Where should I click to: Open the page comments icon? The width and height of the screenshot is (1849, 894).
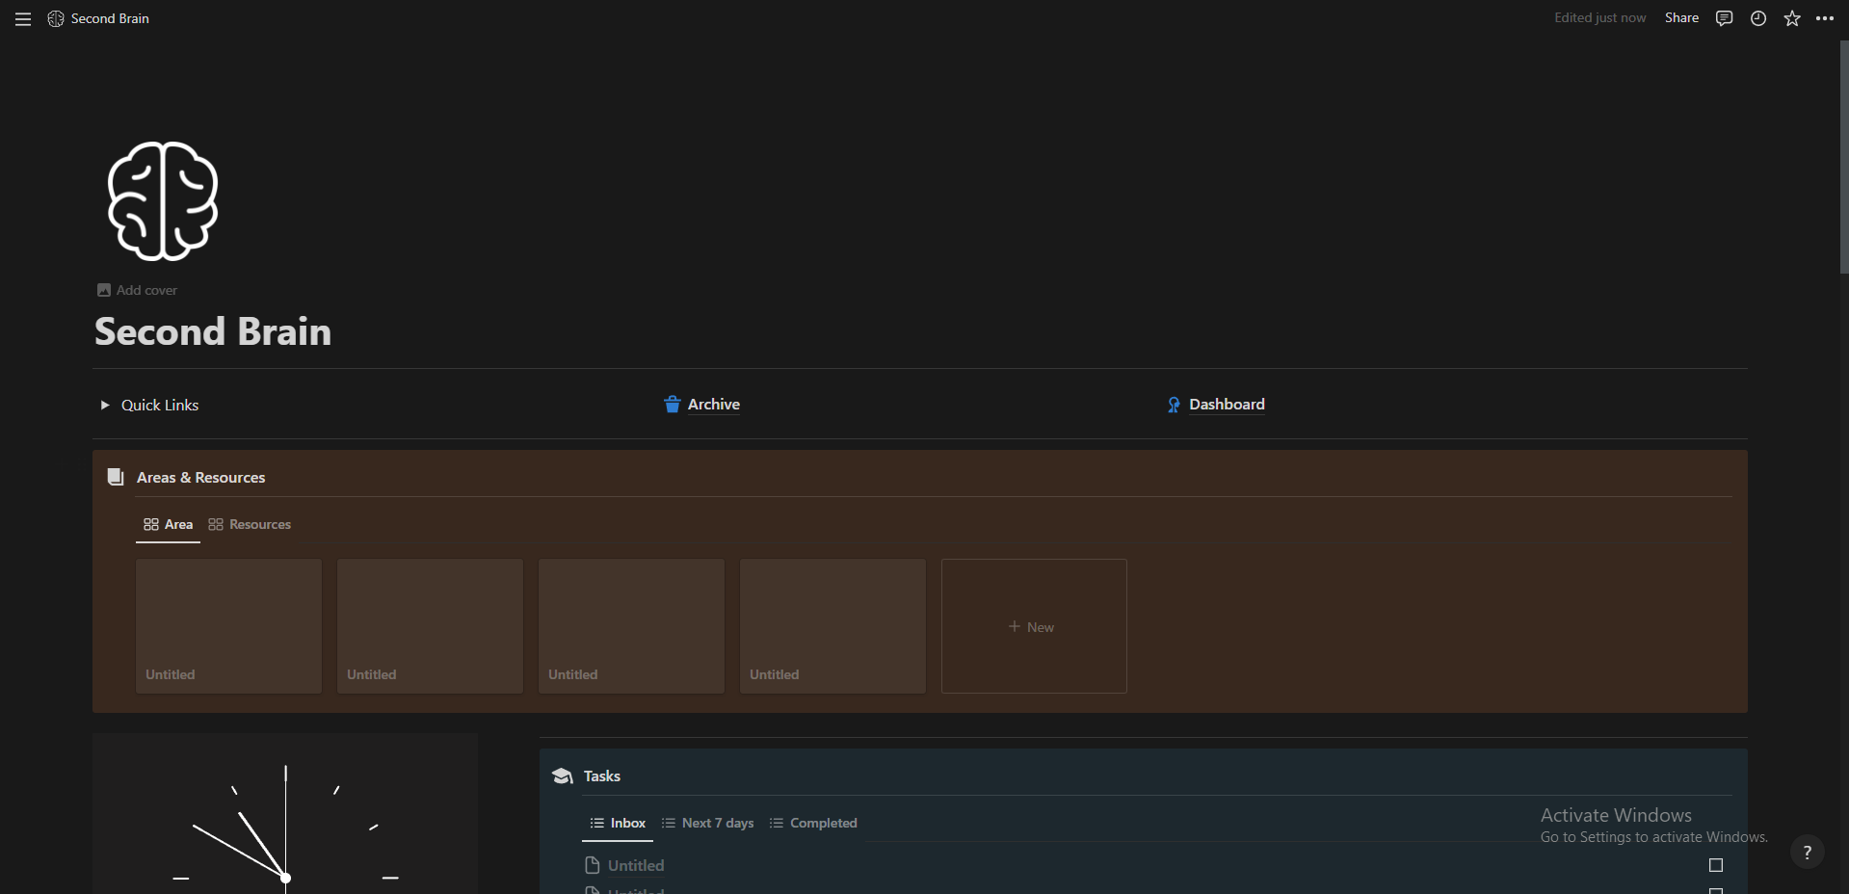1724,18
